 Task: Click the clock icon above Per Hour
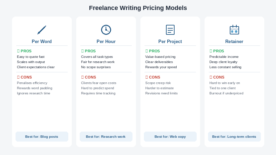coord(106,30)
